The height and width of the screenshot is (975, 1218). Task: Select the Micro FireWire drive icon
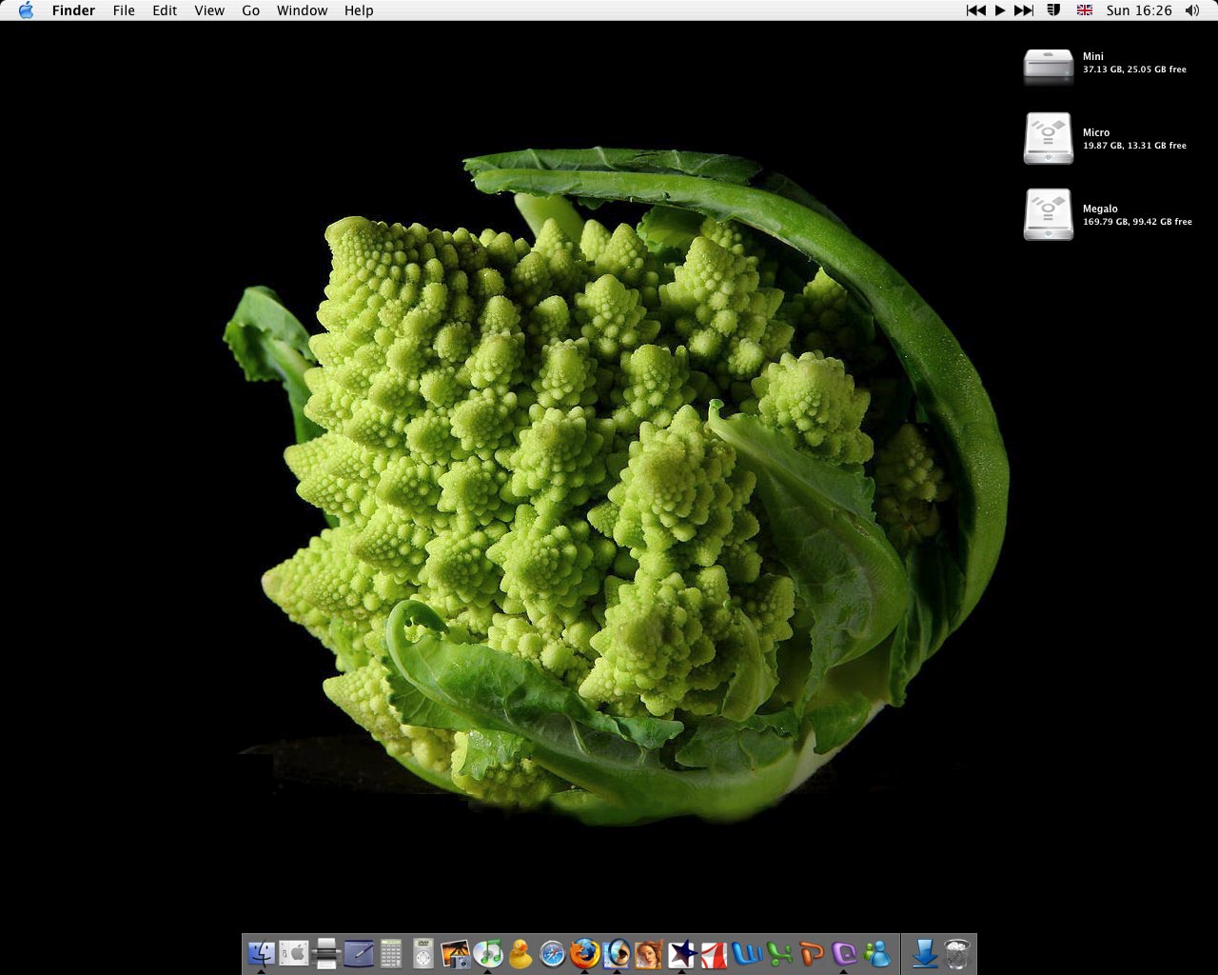(x=1049, y=138)
